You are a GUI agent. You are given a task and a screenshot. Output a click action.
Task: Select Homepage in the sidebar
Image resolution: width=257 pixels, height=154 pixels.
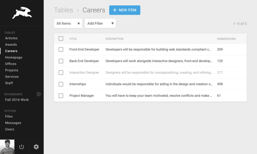(14, 57)
